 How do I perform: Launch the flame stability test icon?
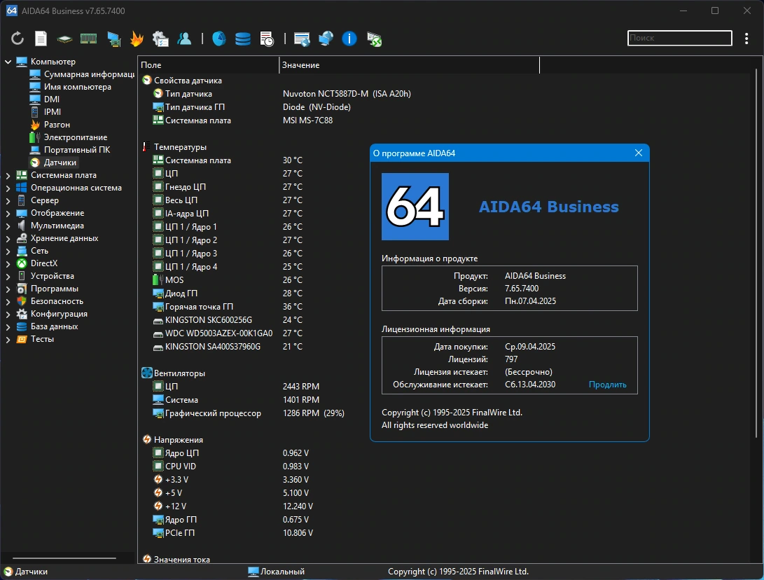137,39
